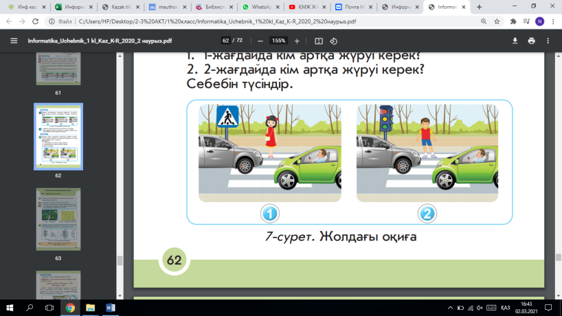Open the Extensions puzzle icon
Screen dimensions: 562x316
513,21
